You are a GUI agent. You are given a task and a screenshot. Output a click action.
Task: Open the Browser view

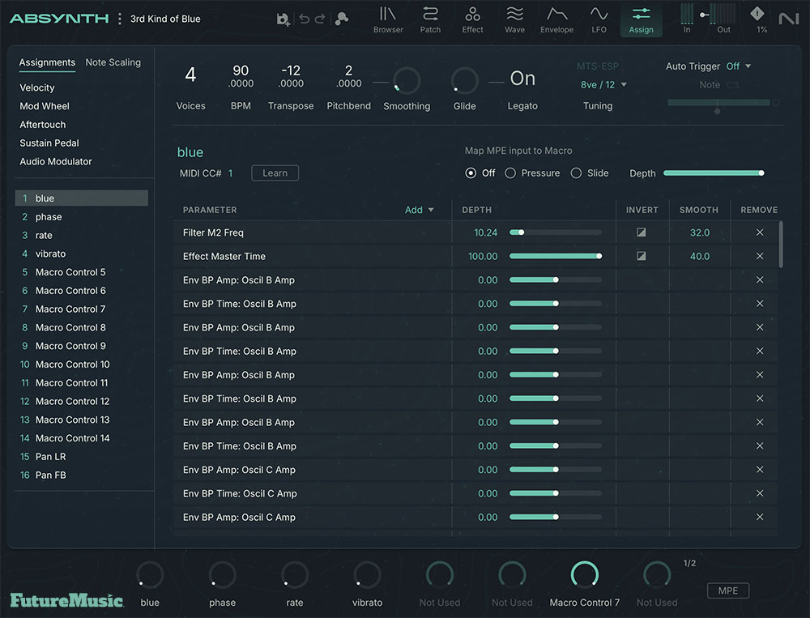(388, 19)
